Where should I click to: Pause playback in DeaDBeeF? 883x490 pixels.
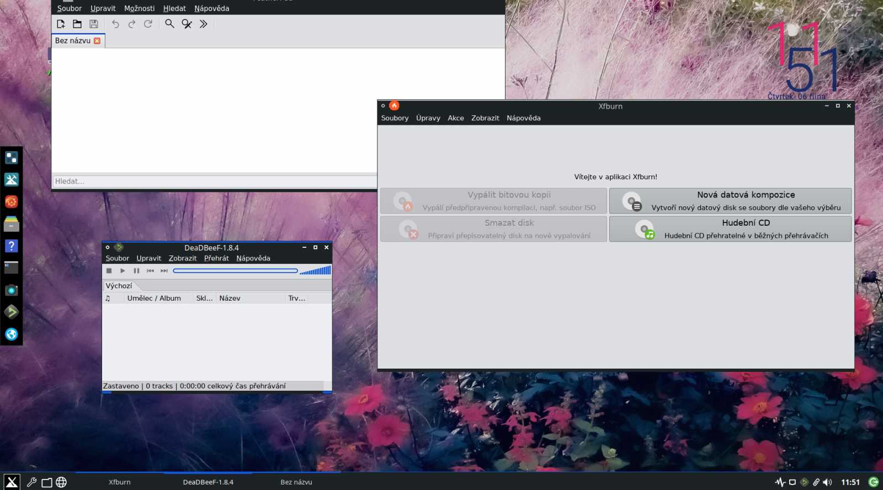(x=136, y=271)
